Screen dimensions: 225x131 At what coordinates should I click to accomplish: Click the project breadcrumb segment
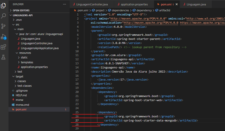pyautogui.click(x=100, y=10)
